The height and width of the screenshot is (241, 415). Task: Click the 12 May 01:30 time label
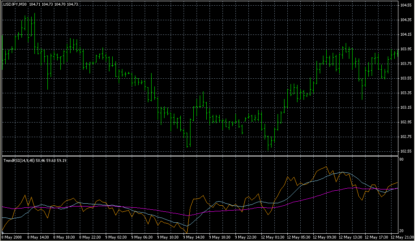coord(272,237)
